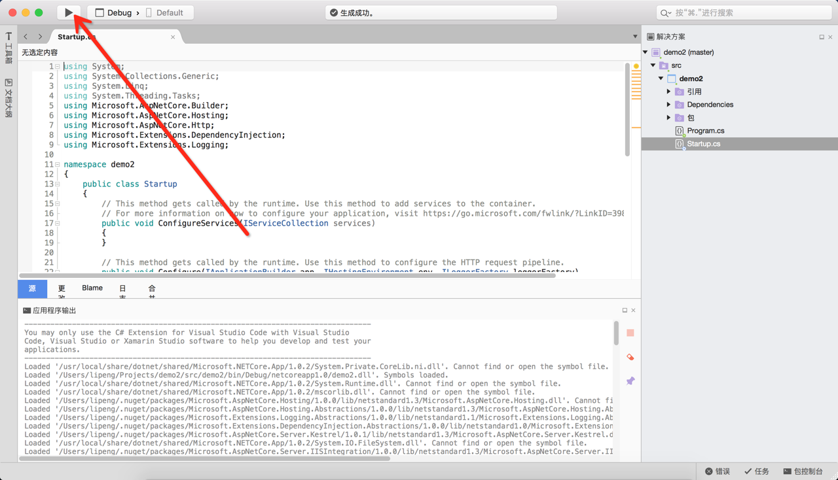This screenshot has height=480, width=838.
Task: Click the 应用程序输出 panel icon
Action: pyautogui.click(x=27, y=311)
